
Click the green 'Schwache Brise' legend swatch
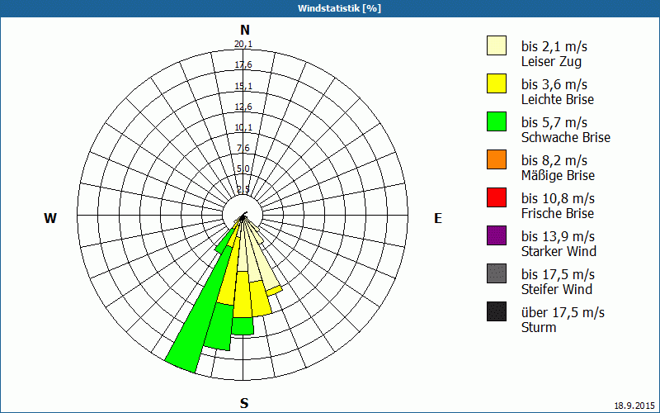[497, 121]
